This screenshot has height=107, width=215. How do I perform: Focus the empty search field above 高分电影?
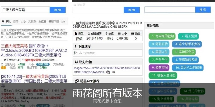click(x=170, y=10)
